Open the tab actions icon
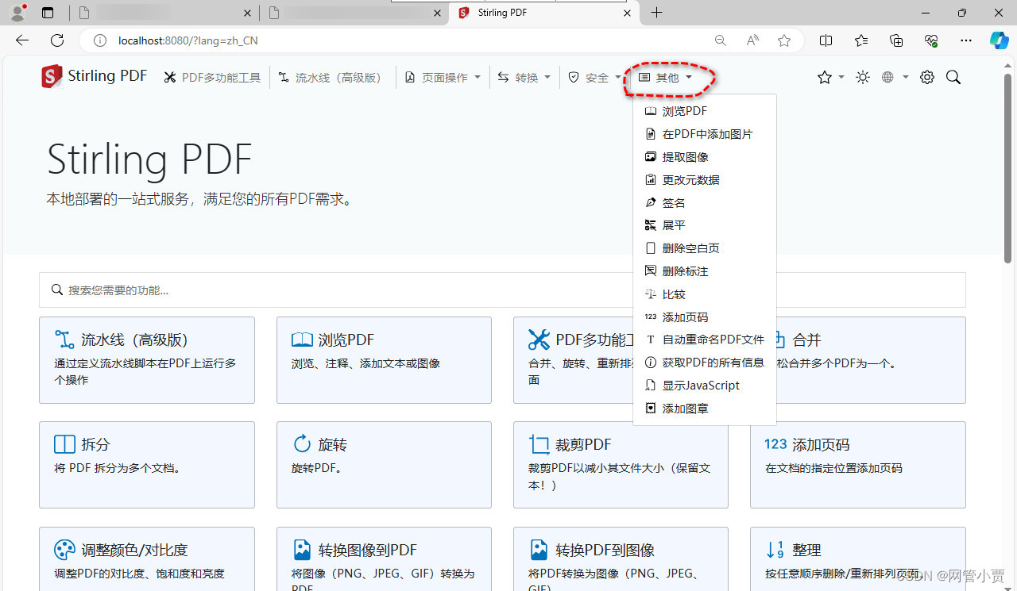The height and width of the screenshot is (591, 1017). [48, 13]
